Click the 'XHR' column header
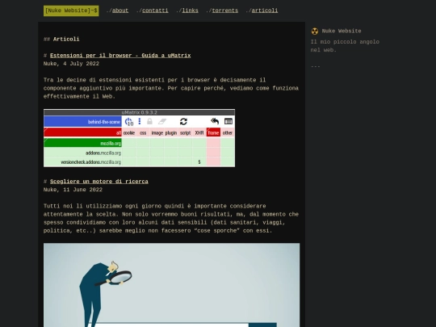 199,132
